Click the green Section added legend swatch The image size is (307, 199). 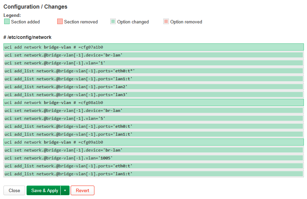pos(7,21)
